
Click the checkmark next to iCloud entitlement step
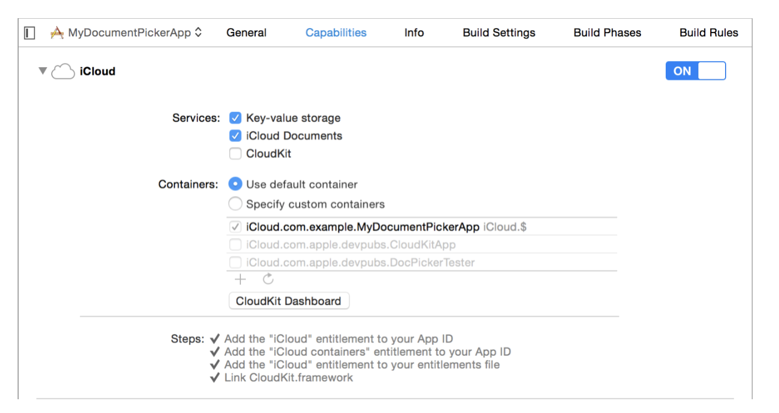[215, 339]
